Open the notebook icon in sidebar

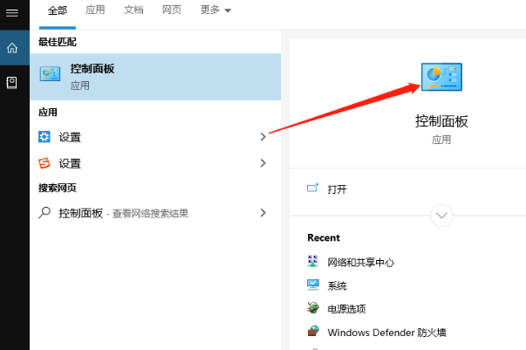[x=11, y=83]
